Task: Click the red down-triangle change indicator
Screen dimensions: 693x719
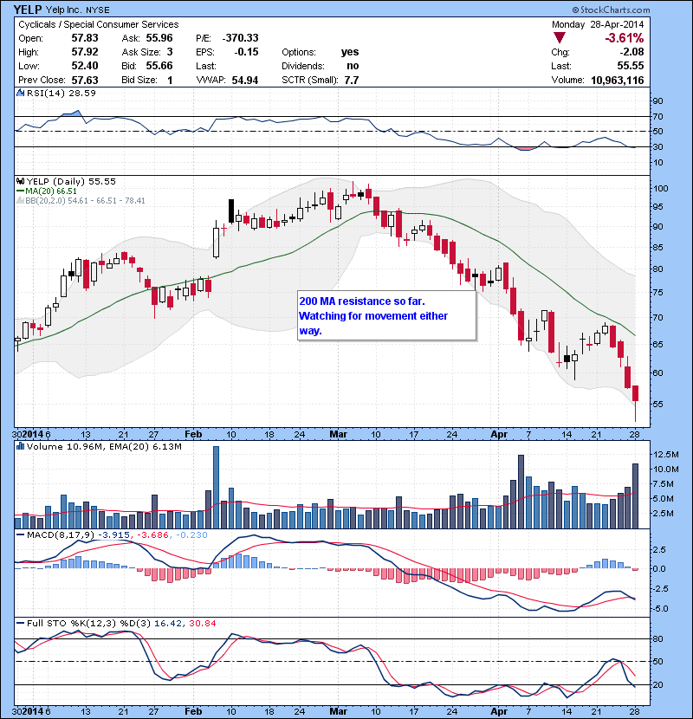Action: click(x=560, y=37)
